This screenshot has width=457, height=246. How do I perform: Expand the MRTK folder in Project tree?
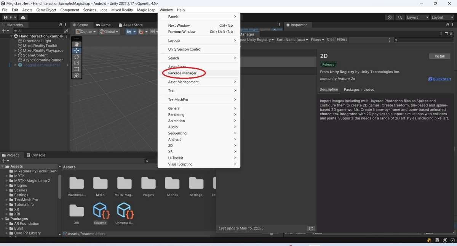click(6, 176)
